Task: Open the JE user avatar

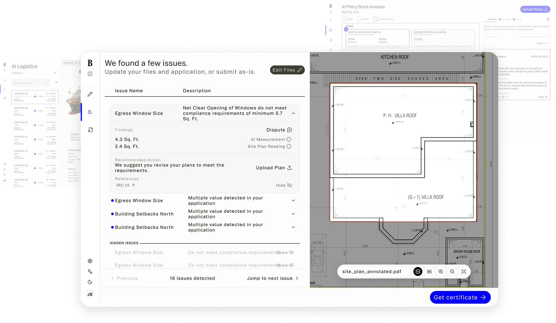Action: [90, 294]
